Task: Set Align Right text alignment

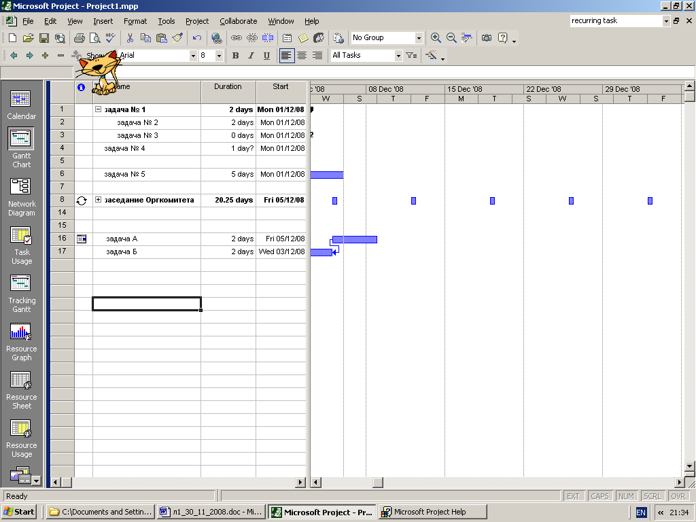Action: 317,56
